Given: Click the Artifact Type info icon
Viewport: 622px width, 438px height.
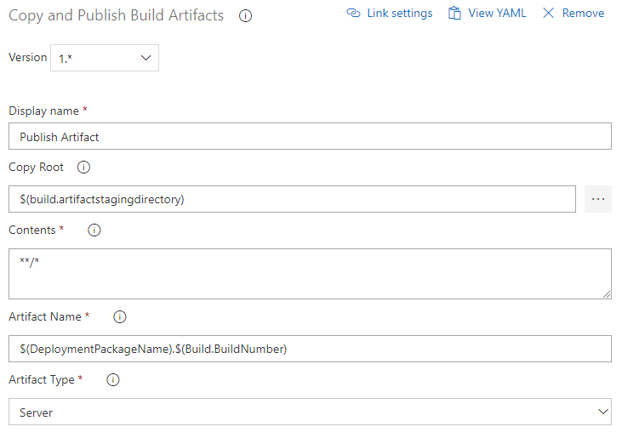Looking at the screenshot, I should click(x=113, y=380).
